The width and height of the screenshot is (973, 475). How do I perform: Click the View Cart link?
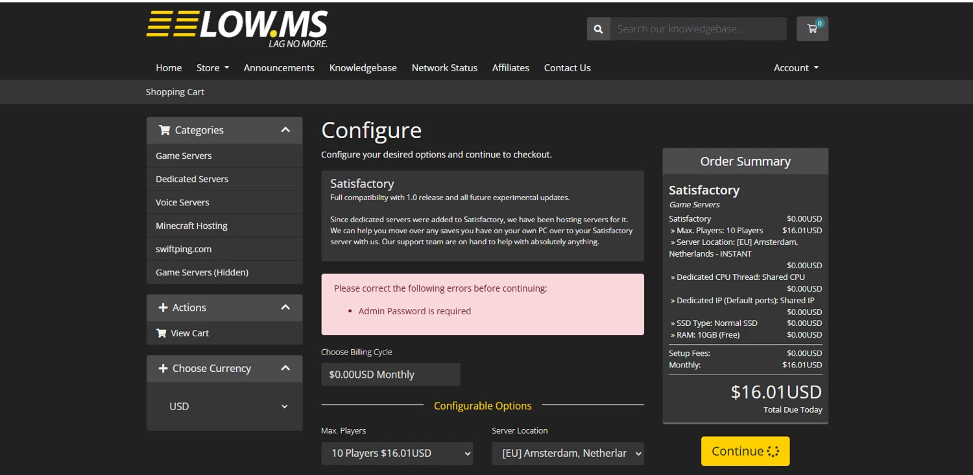(x=224, y=333)
